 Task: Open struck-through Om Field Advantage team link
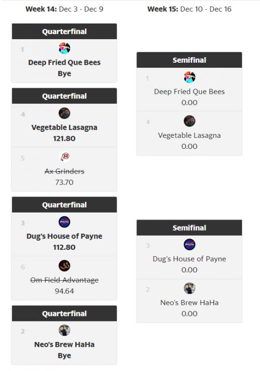click(64, 280)
